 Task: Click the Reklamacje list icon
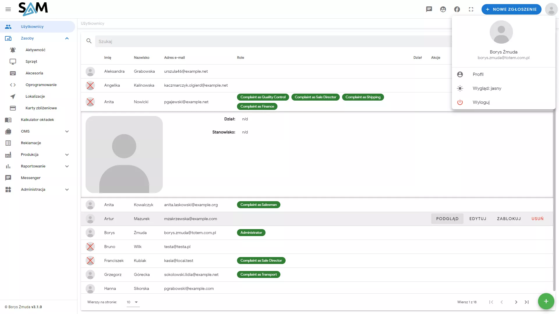pos(8,143)
